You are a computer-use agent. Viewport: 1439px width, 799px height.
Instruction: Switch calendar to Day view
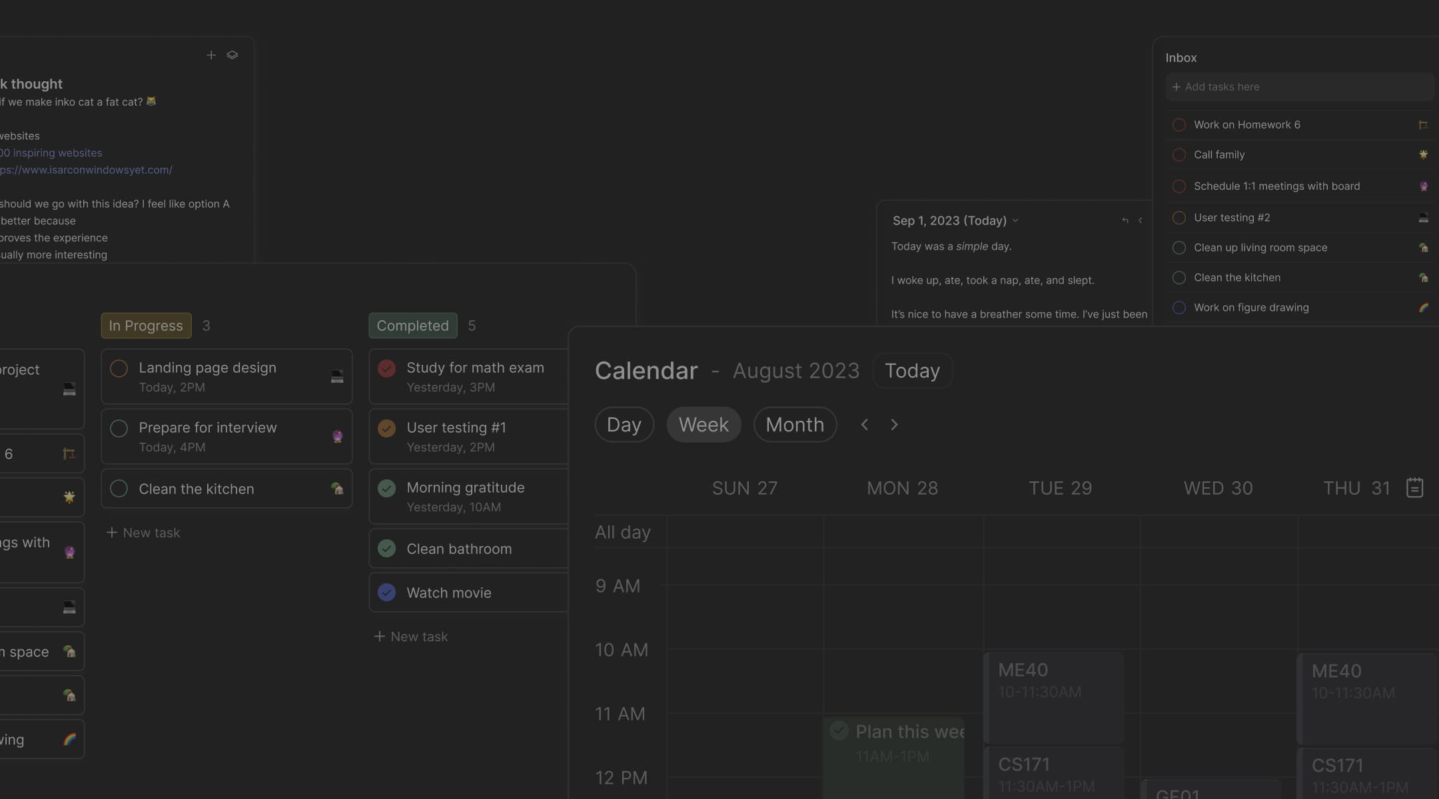624,425
